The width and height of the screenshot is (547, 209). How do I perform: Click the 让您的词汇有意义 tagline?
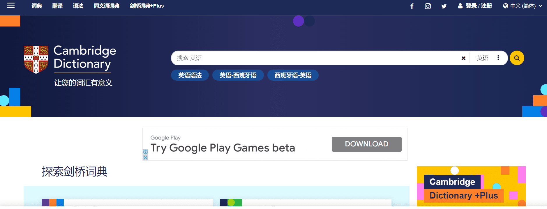(x=83, y=83)
